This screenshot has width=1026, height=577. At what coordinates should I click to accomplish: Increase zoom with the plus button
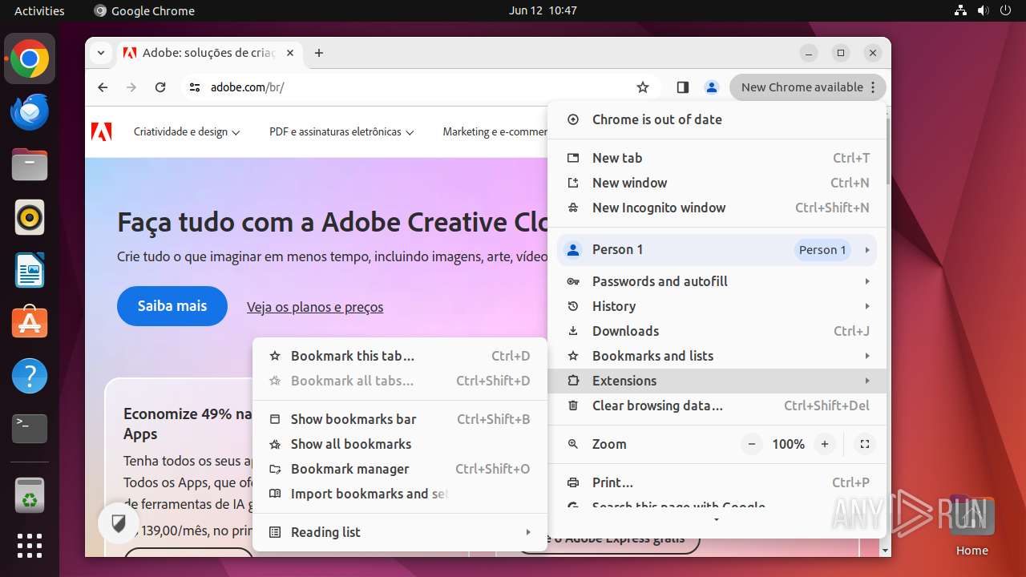coord(824,444)
